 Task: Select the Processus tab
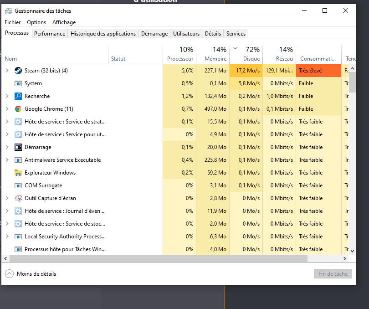point(17,33)
